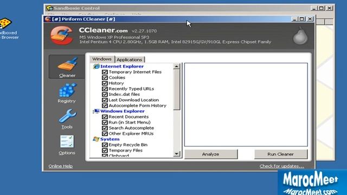Uncheck Index.dat files
The image size is (347, 195).
click(105, 94)
